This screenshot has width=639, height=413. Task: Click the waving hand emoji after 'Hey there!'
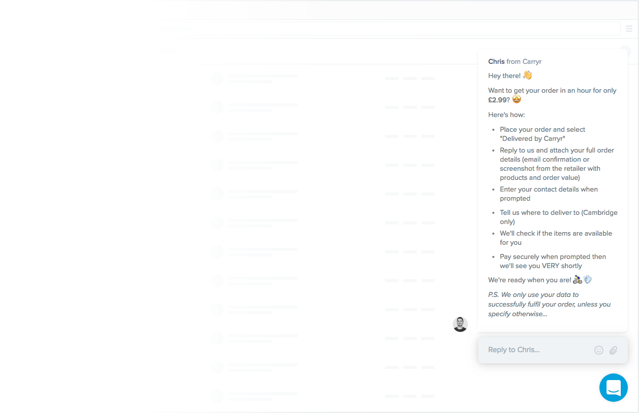pyautogui.click(x=527, y=76)
